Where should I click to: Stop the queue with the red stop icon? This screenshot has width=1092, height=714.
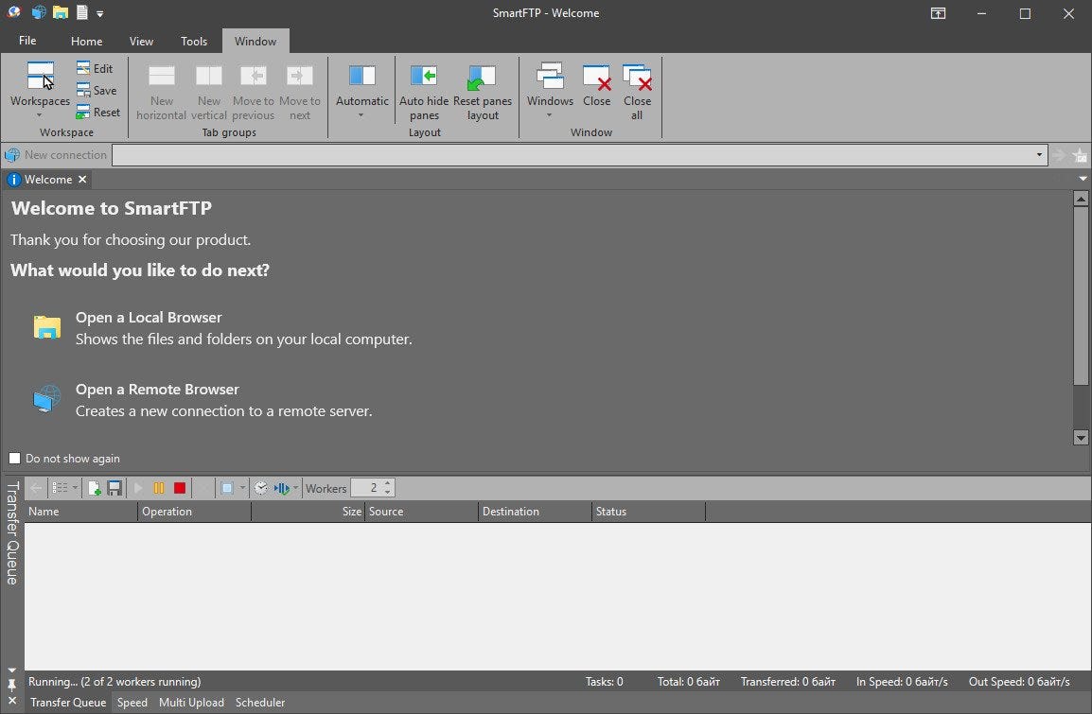coord(180,487)
